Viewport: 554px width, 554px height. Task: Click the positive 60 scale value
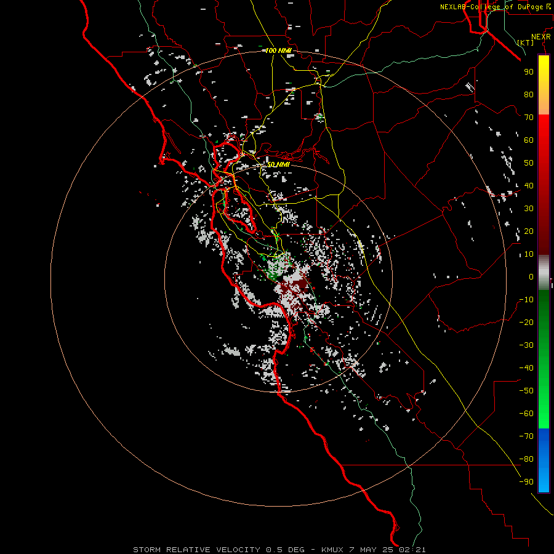click(x=529, y=140)
